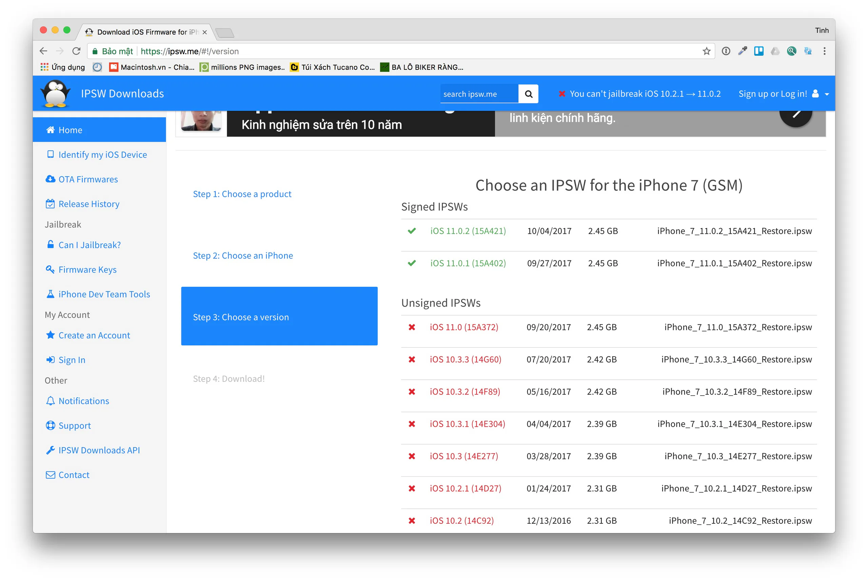Click the Trello extension icon
Viewport: 868px width, 580px height.
coord(758,51)
